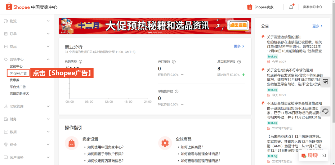This screenshot has width=335, height=165.
Task: Click the notification bell icon
Action: pos(291,7)
